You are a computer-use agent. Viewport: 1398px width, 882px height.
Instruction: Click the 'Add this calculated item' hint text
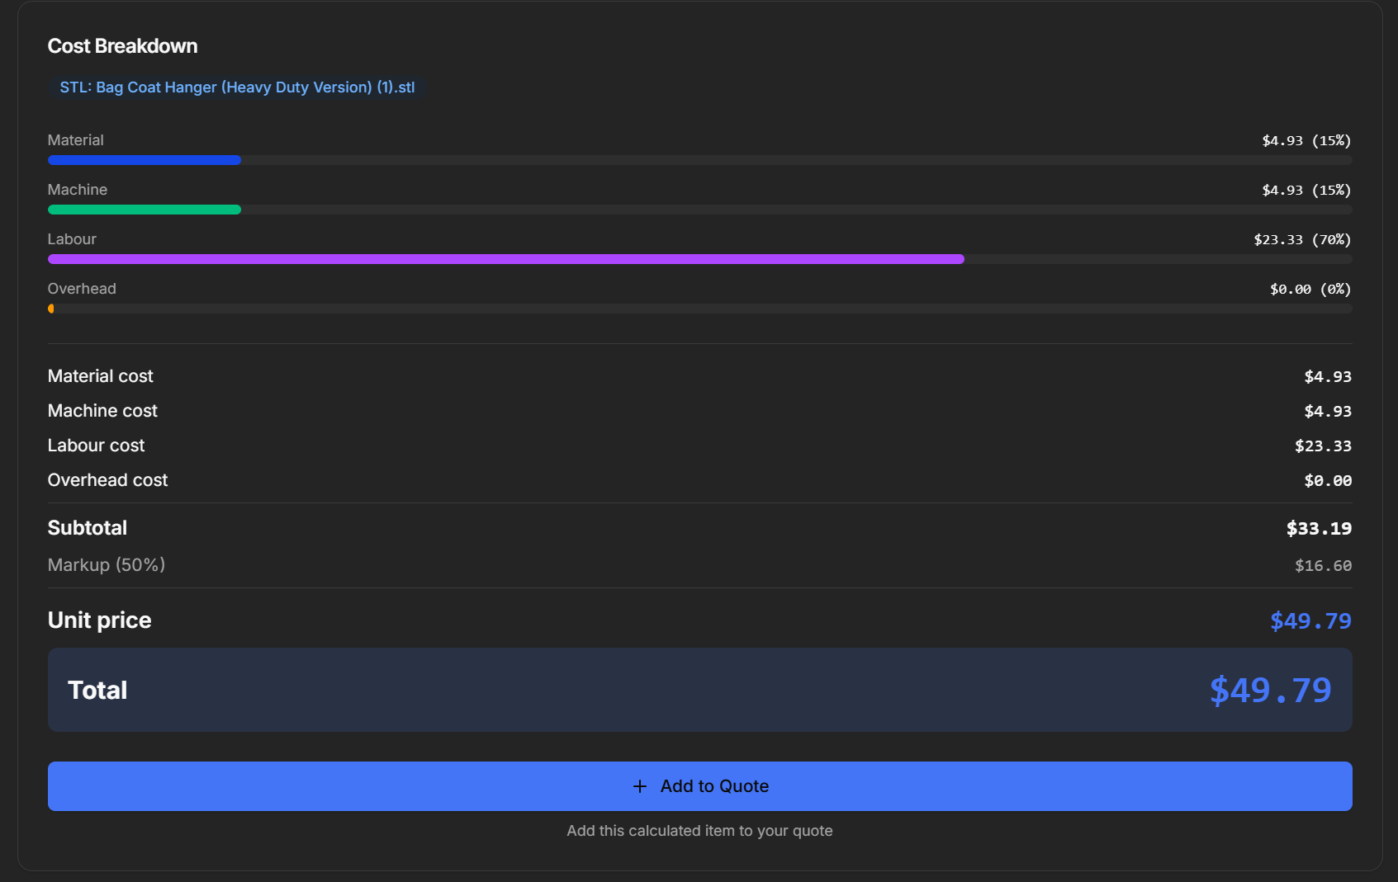[x=699, y=831]
